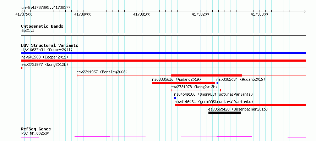Collapse the DGV Structural Variants track heading

point(50,45)
